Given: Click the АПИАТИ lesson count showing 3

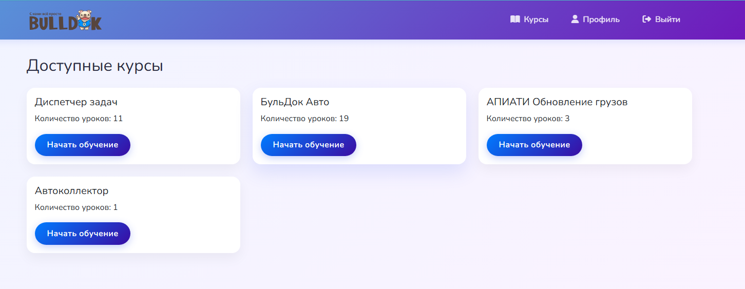Looking at the screenshot, I should (528, 119).
